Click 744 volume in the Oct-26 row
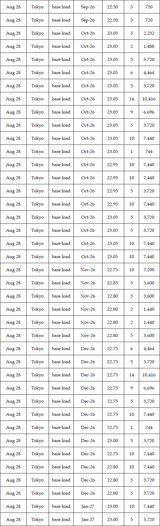 point(149,151)
